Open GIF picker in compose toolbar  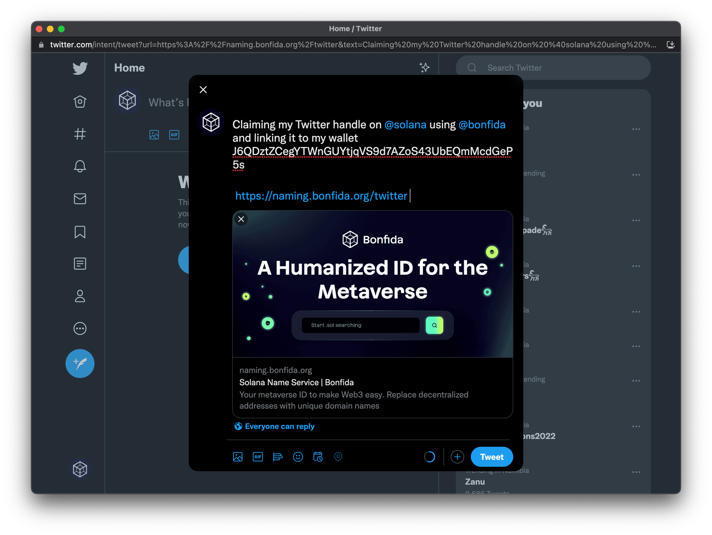coord(258,457)
